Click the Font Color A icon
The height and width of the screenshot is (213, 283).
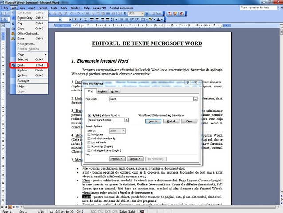158,20
